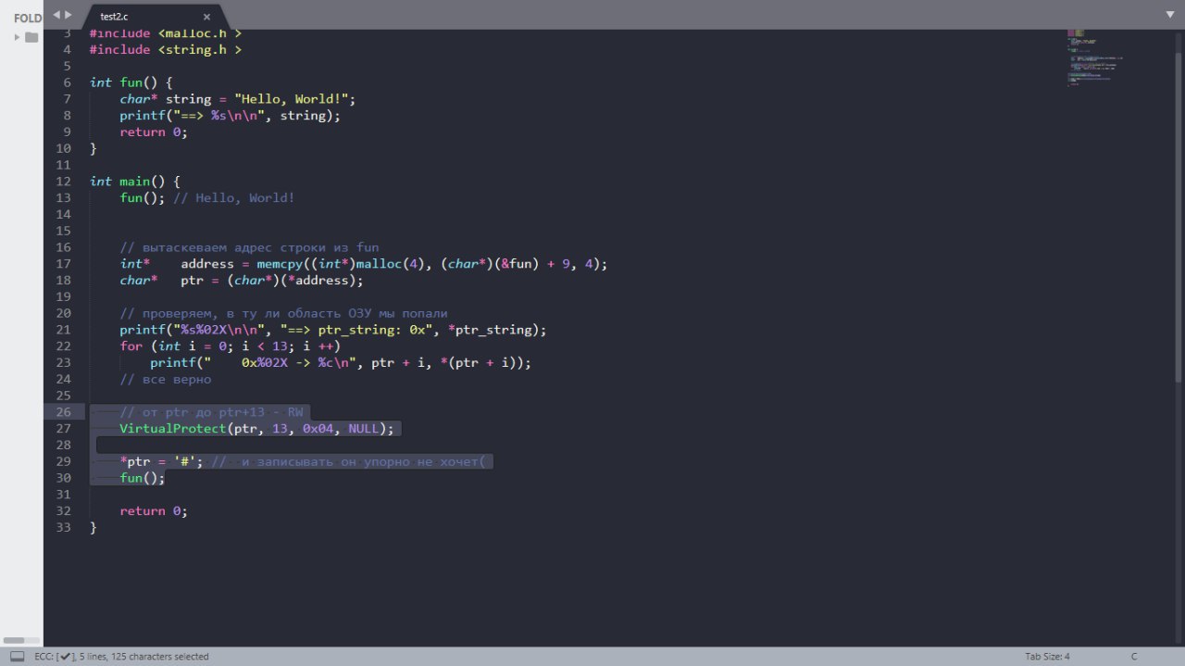Click the '// Hello, World!' comment
Viewport: 1185px width, 666px height.
233,198
